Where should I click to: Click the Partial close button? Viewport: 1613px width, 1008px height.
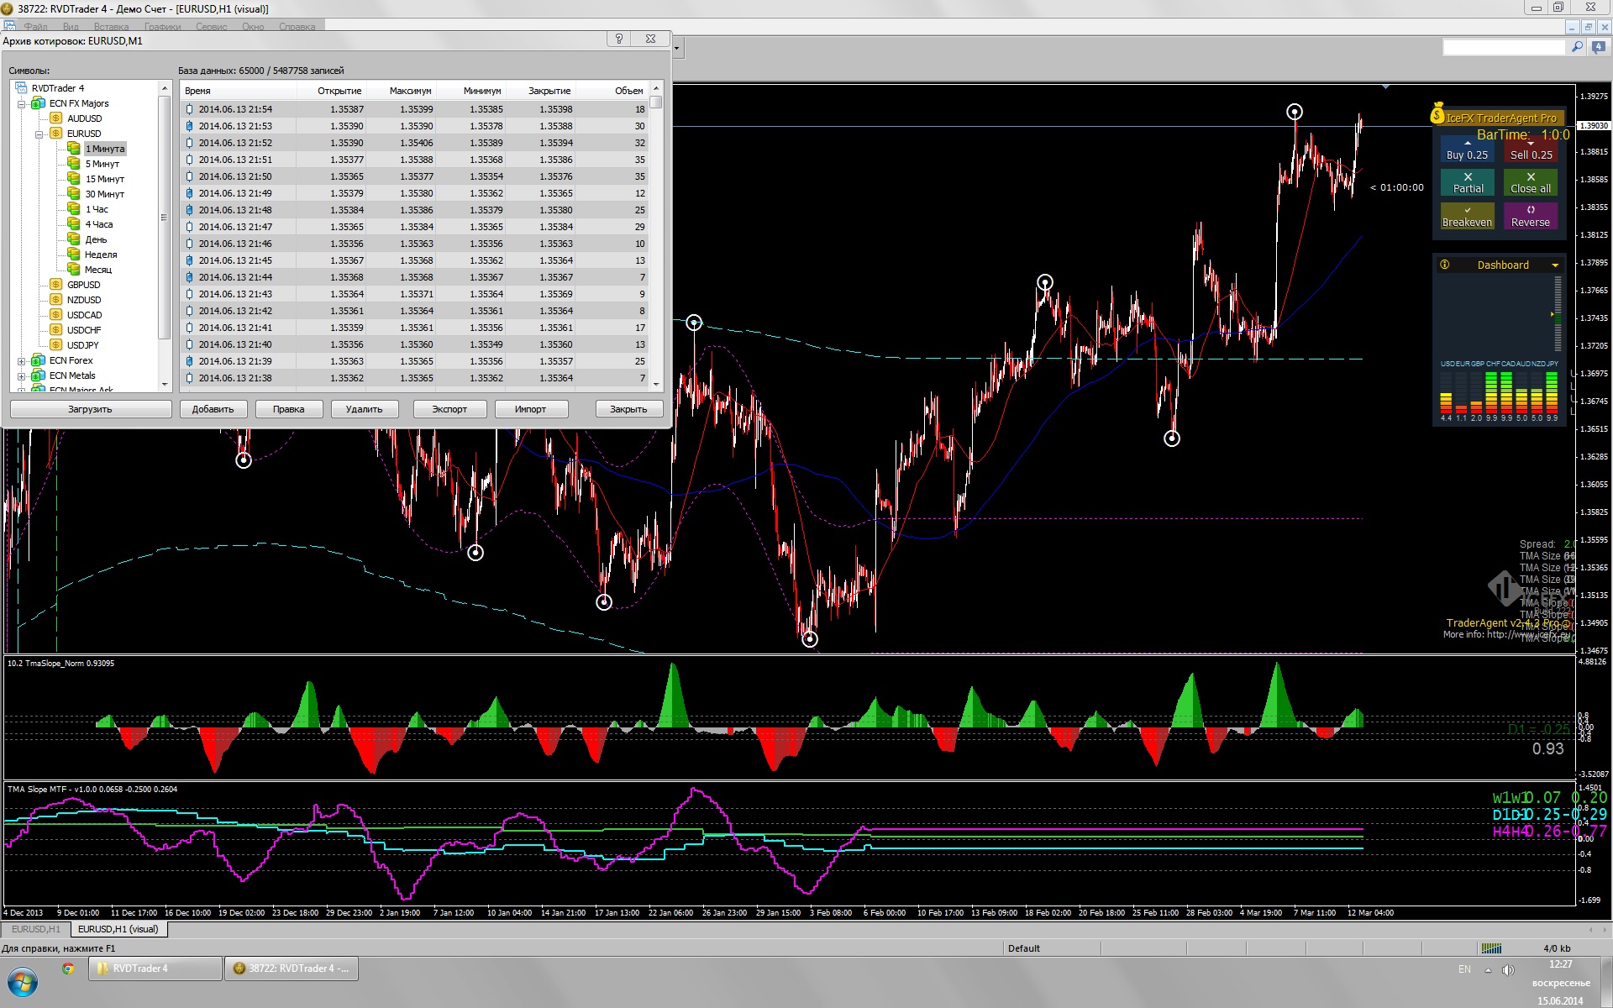pos(1468,182)
